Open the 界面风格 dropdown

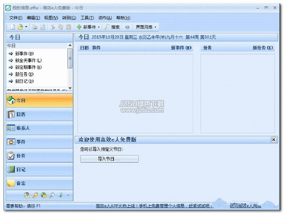click(146, 27)
